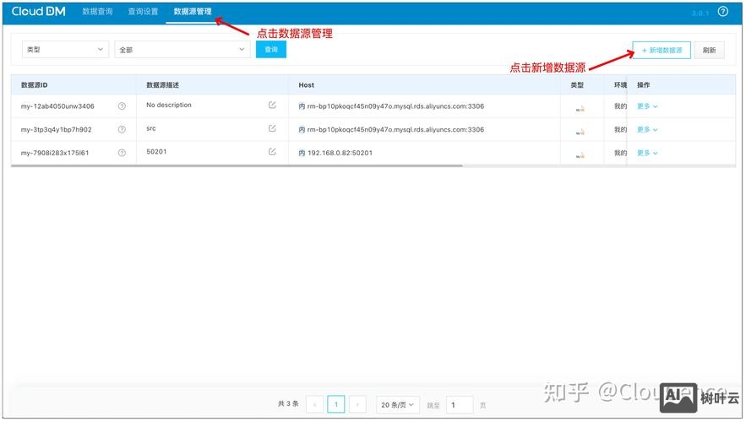Click host text in my-12ab4050unw3406 row
The width and height of the screenshot is (746, 422).
click(x=395, y=106)
